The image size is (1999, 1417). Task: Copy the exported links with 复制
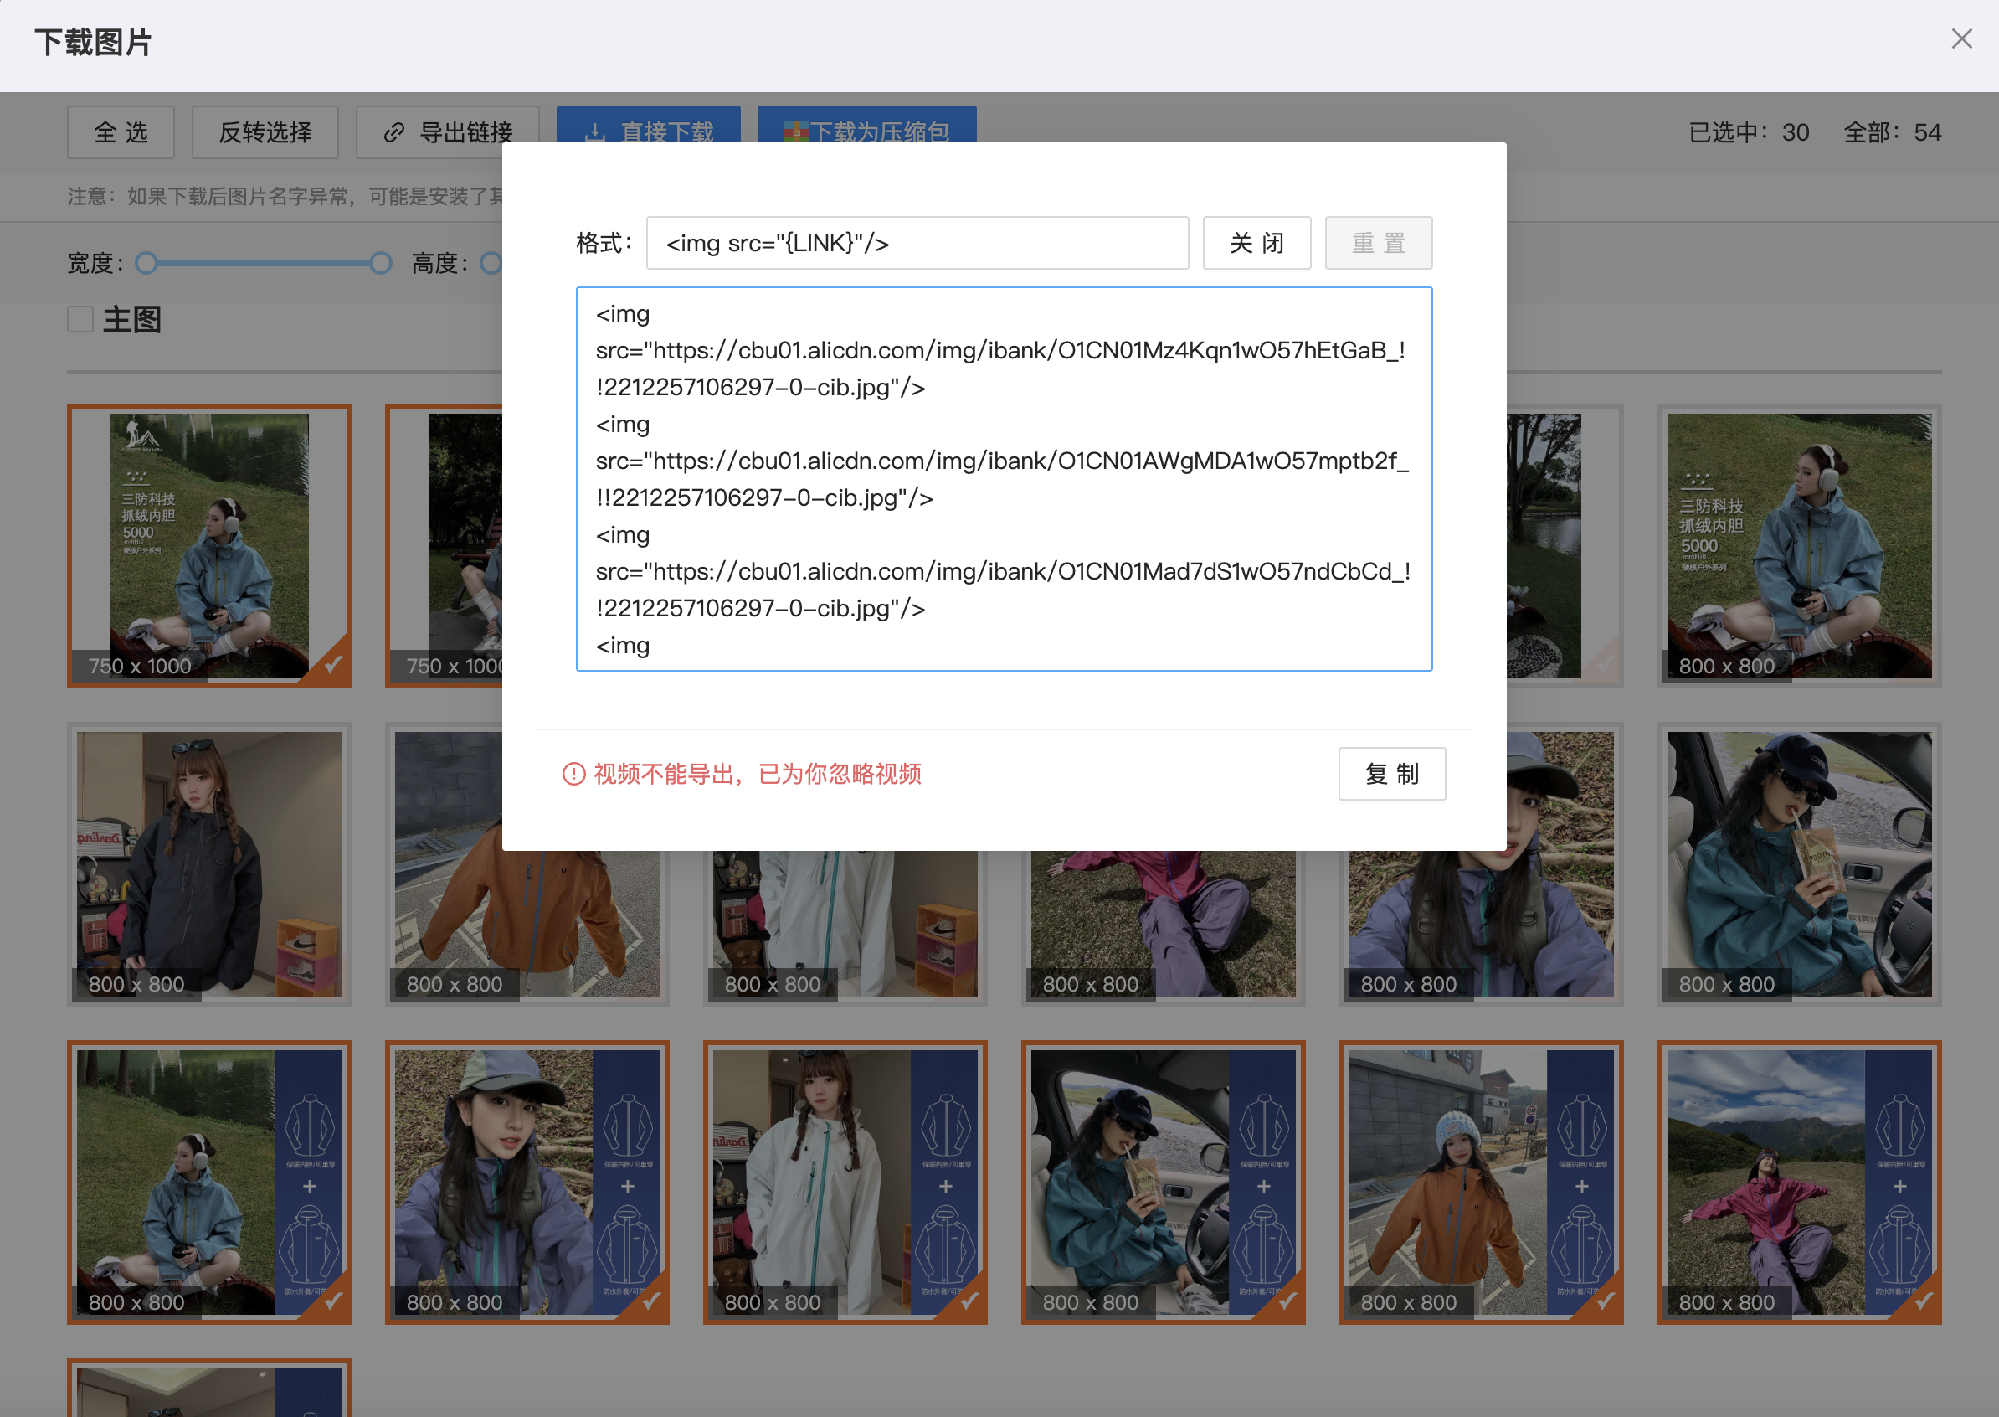point(1392,774)
